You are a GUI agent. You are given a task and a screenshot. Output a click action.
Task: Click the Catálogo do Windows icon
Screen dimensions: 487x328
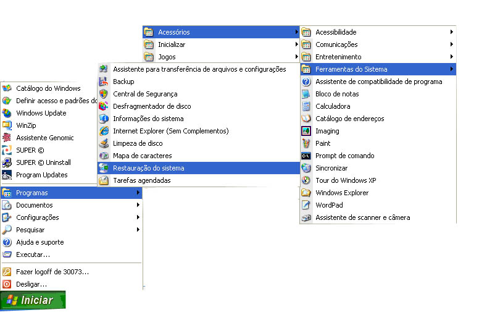(x=7, y=88)
